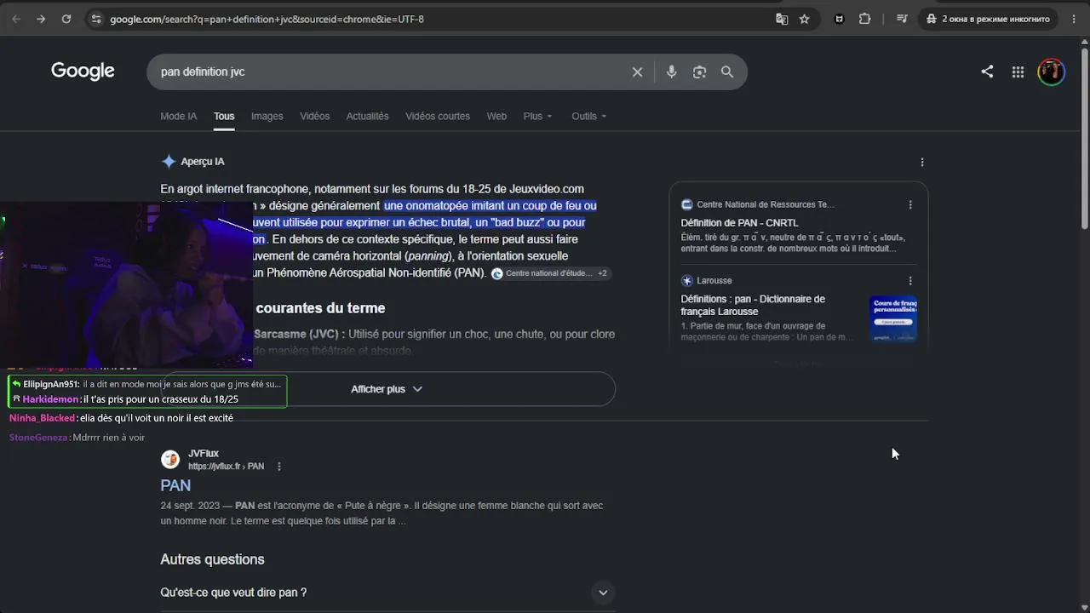The width and height of the screenshot is (1090, 613).
Task: Open 'Définitions : pan' Larousse dictionary link
Action: [753, 305]
